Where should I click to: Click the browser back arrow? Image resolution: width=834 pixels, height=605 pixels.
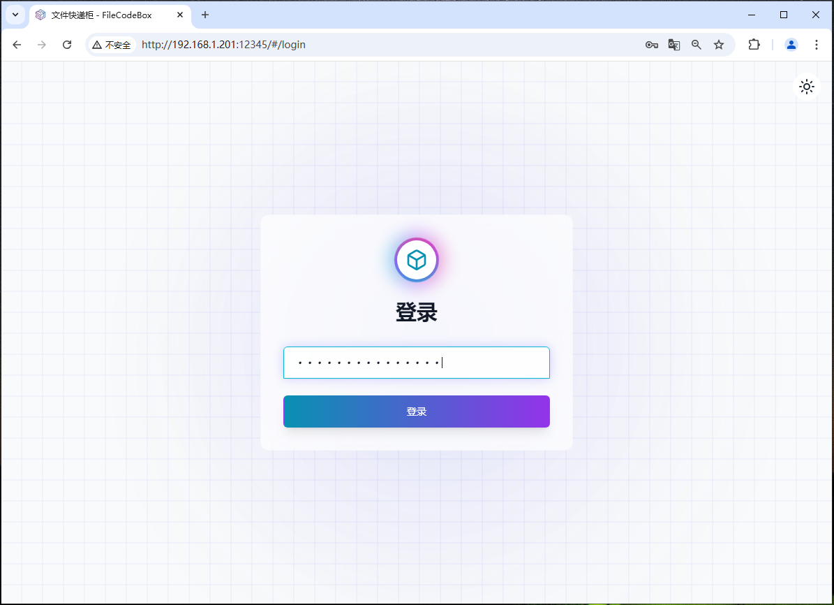click(17, 44)
